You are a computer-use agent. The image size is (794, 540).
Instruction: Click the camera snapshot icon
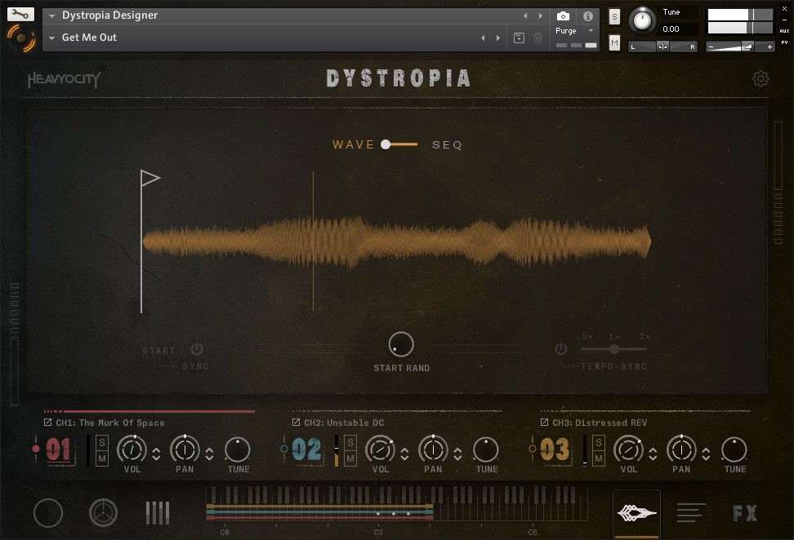click(563, 16)
